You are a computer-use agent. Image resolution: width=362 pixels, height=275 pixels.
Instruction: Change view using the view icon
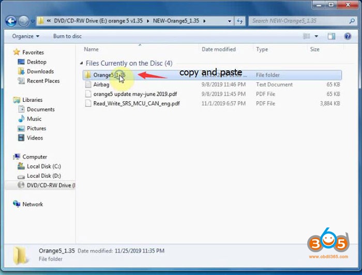point(307,36)
